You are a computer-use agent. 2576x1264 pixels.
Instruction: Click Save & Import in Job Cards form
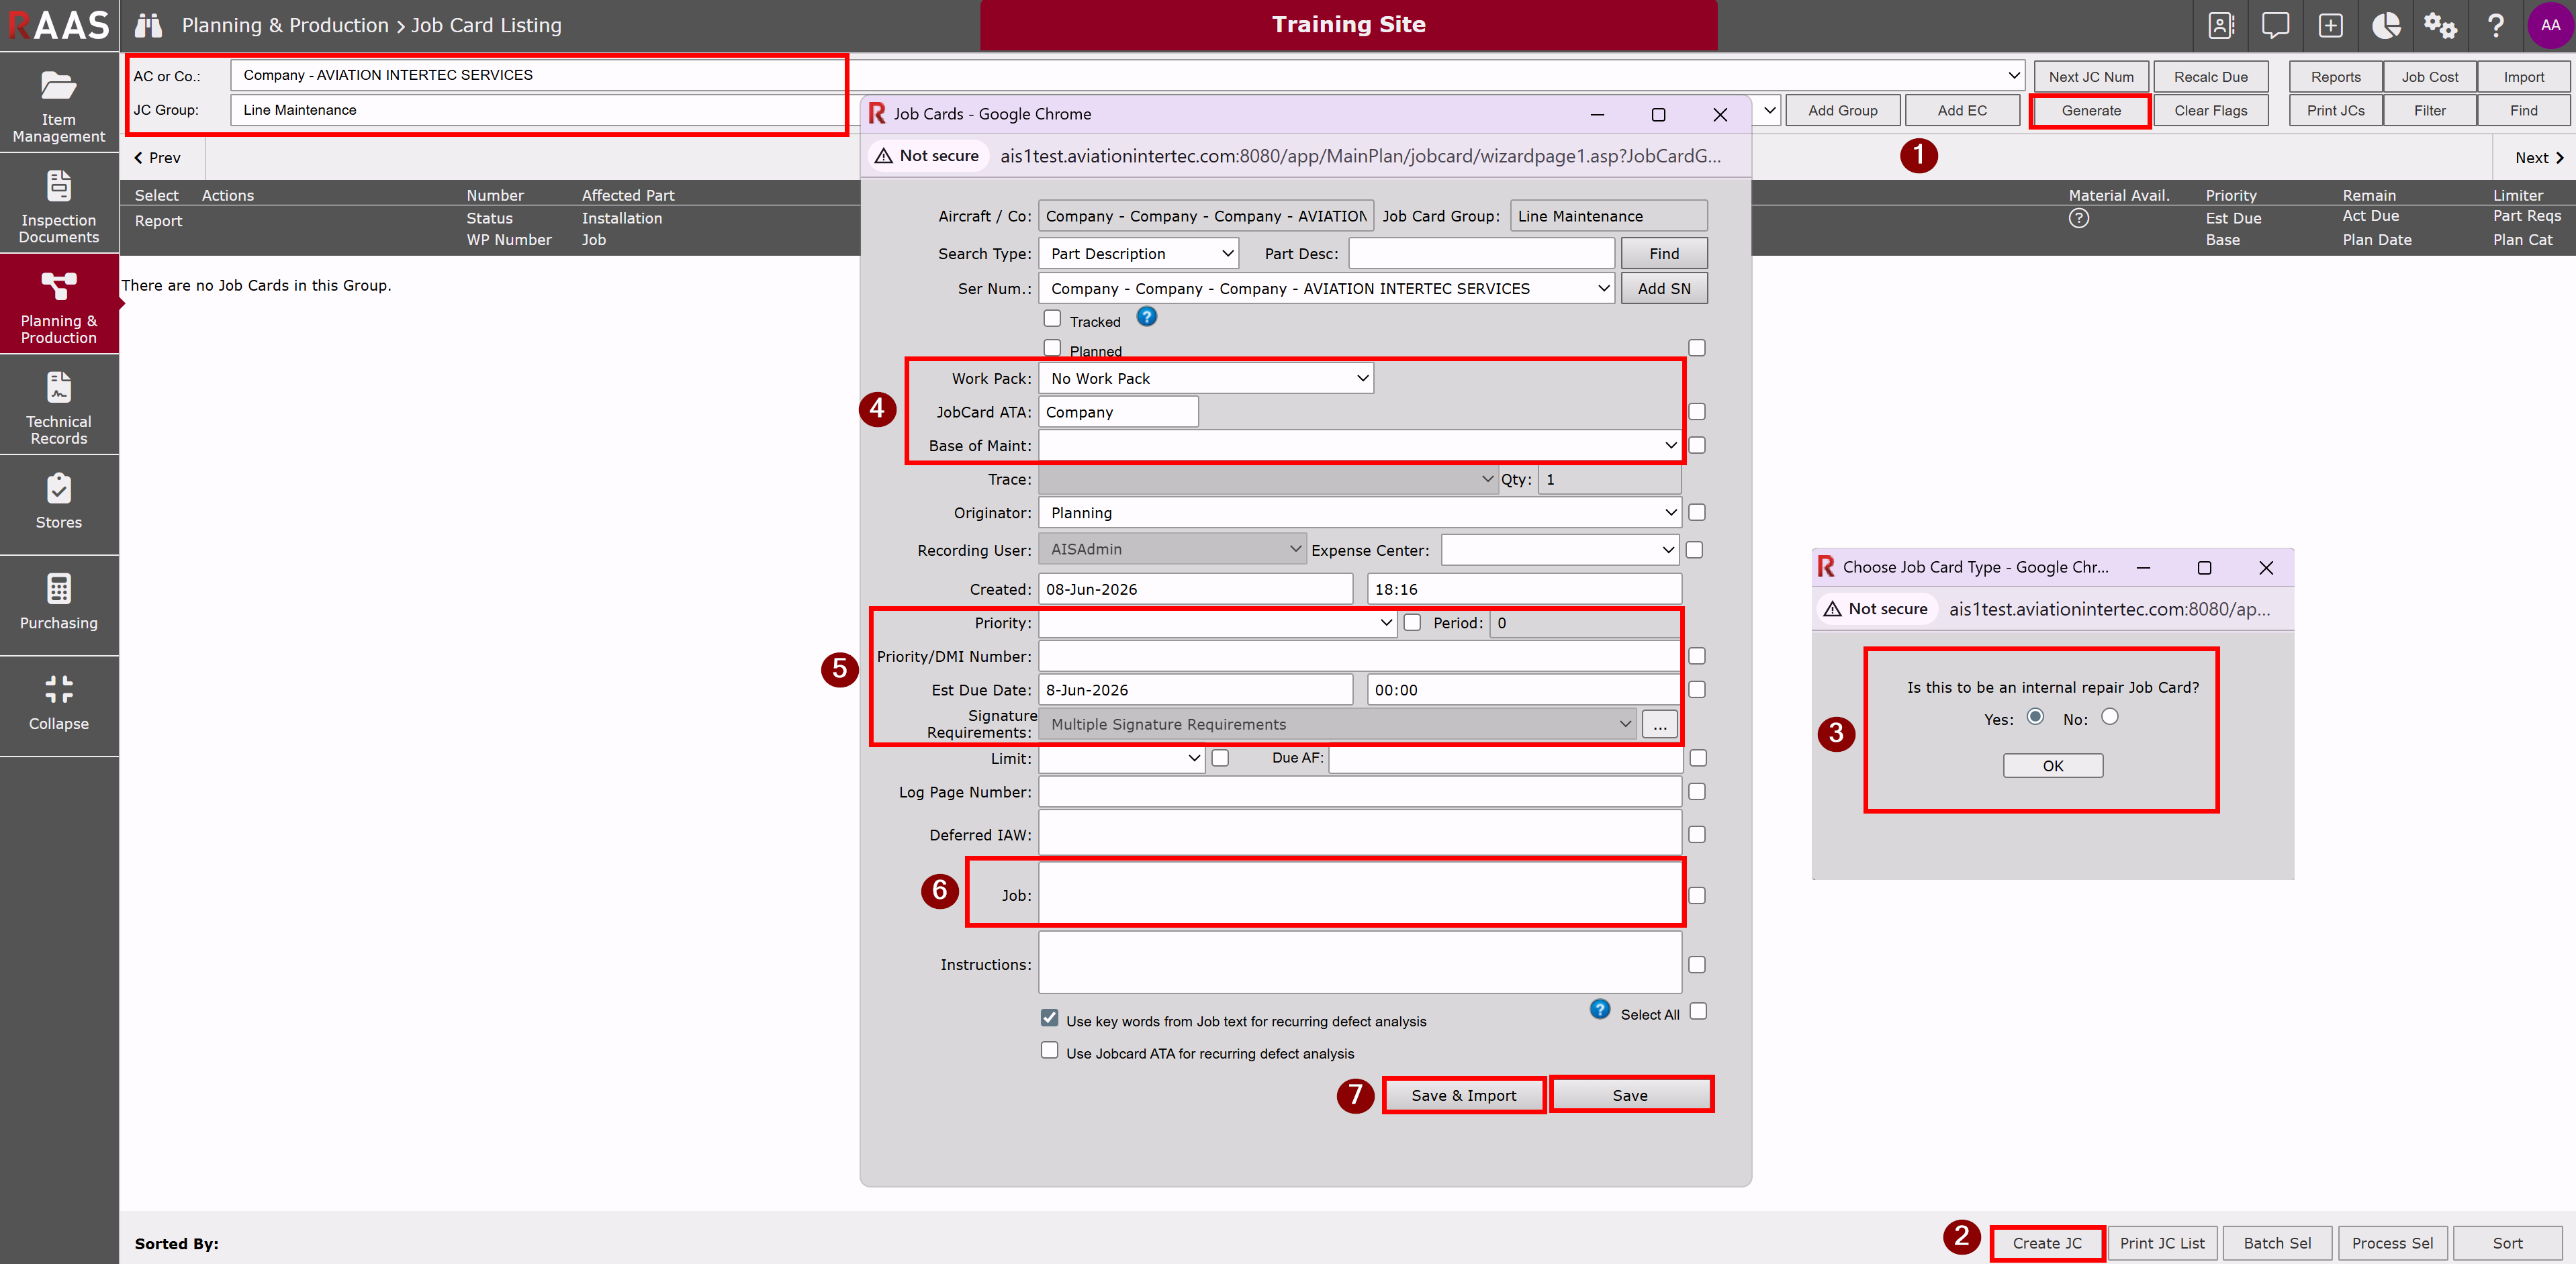point(1464,1095)
